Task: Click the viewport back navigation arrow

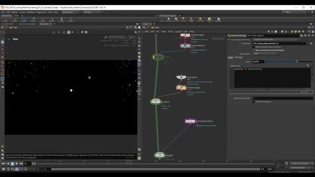Action: pos(2,28)
